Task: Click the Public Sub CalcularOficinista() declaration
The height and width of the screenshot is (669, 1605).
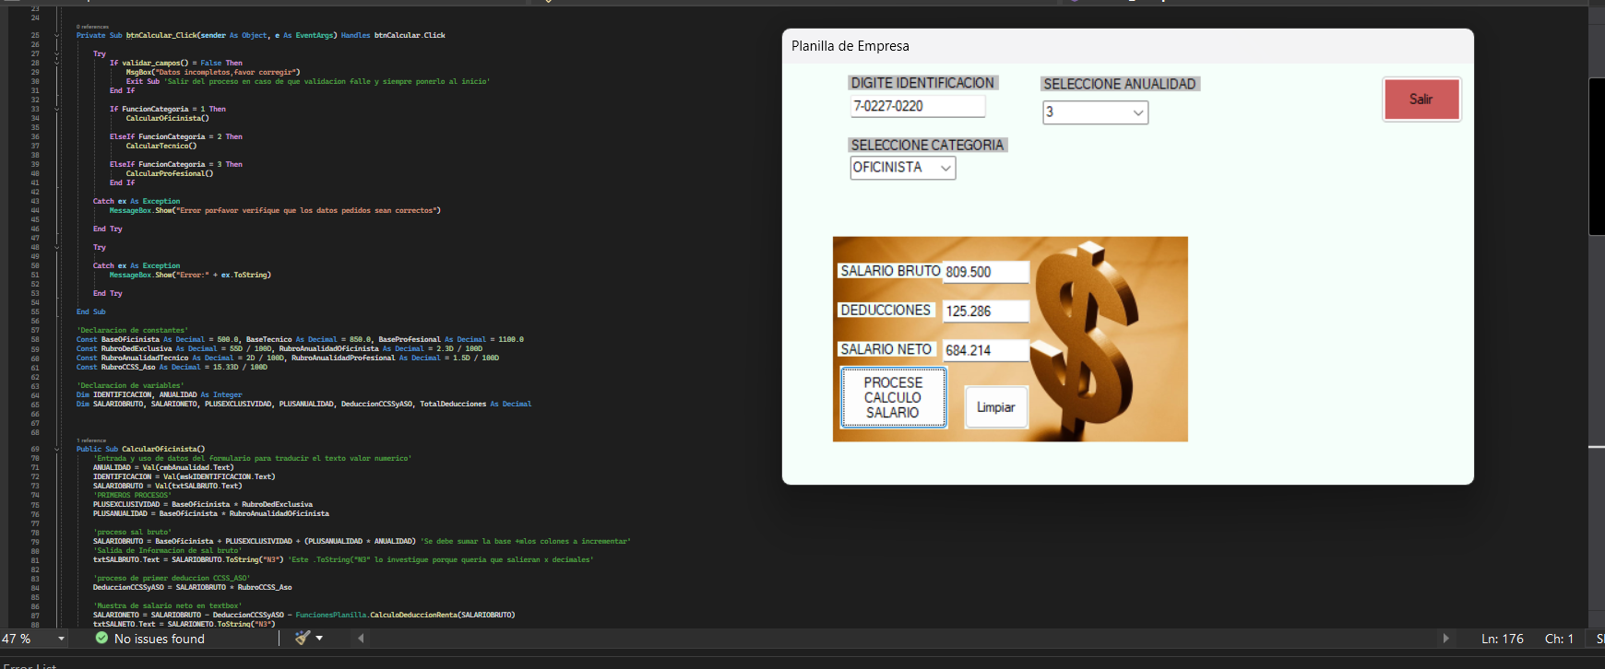Action: pyautogui.click(x=141, y=449)
